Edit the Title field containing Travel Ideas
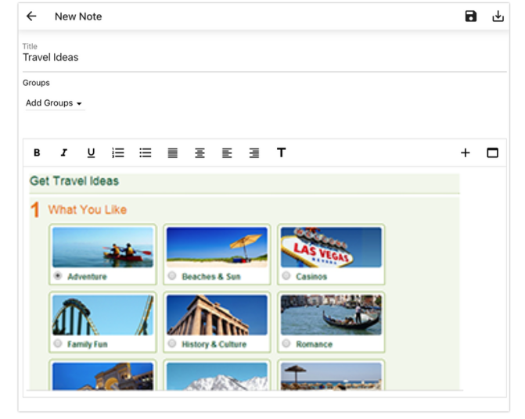The height and width of the screenshot is (419, 525). click(x=264, y=58)
